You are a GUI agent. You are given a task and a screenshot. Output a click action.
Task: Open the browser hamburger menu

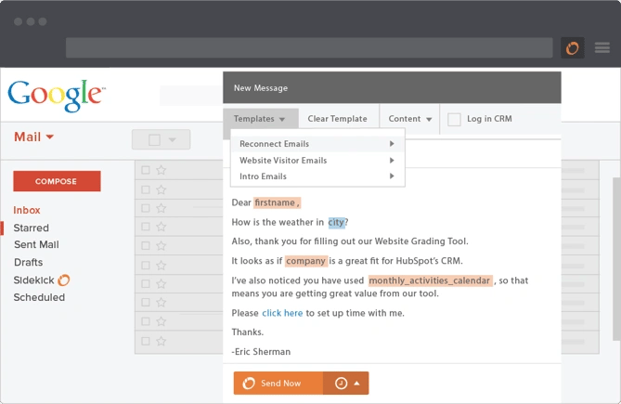602,48
